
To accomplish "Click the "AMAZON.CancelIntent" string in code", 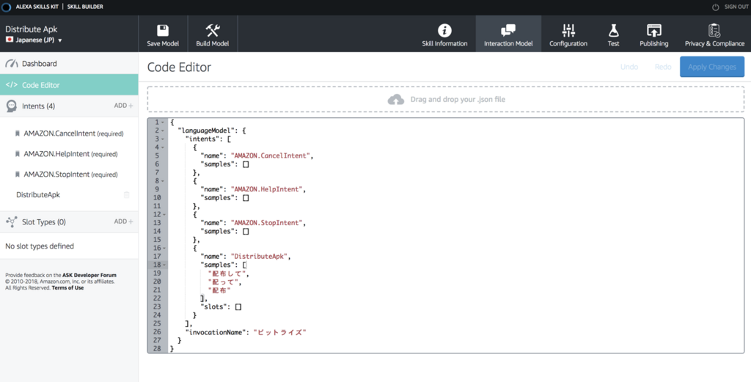I will 271,155.
